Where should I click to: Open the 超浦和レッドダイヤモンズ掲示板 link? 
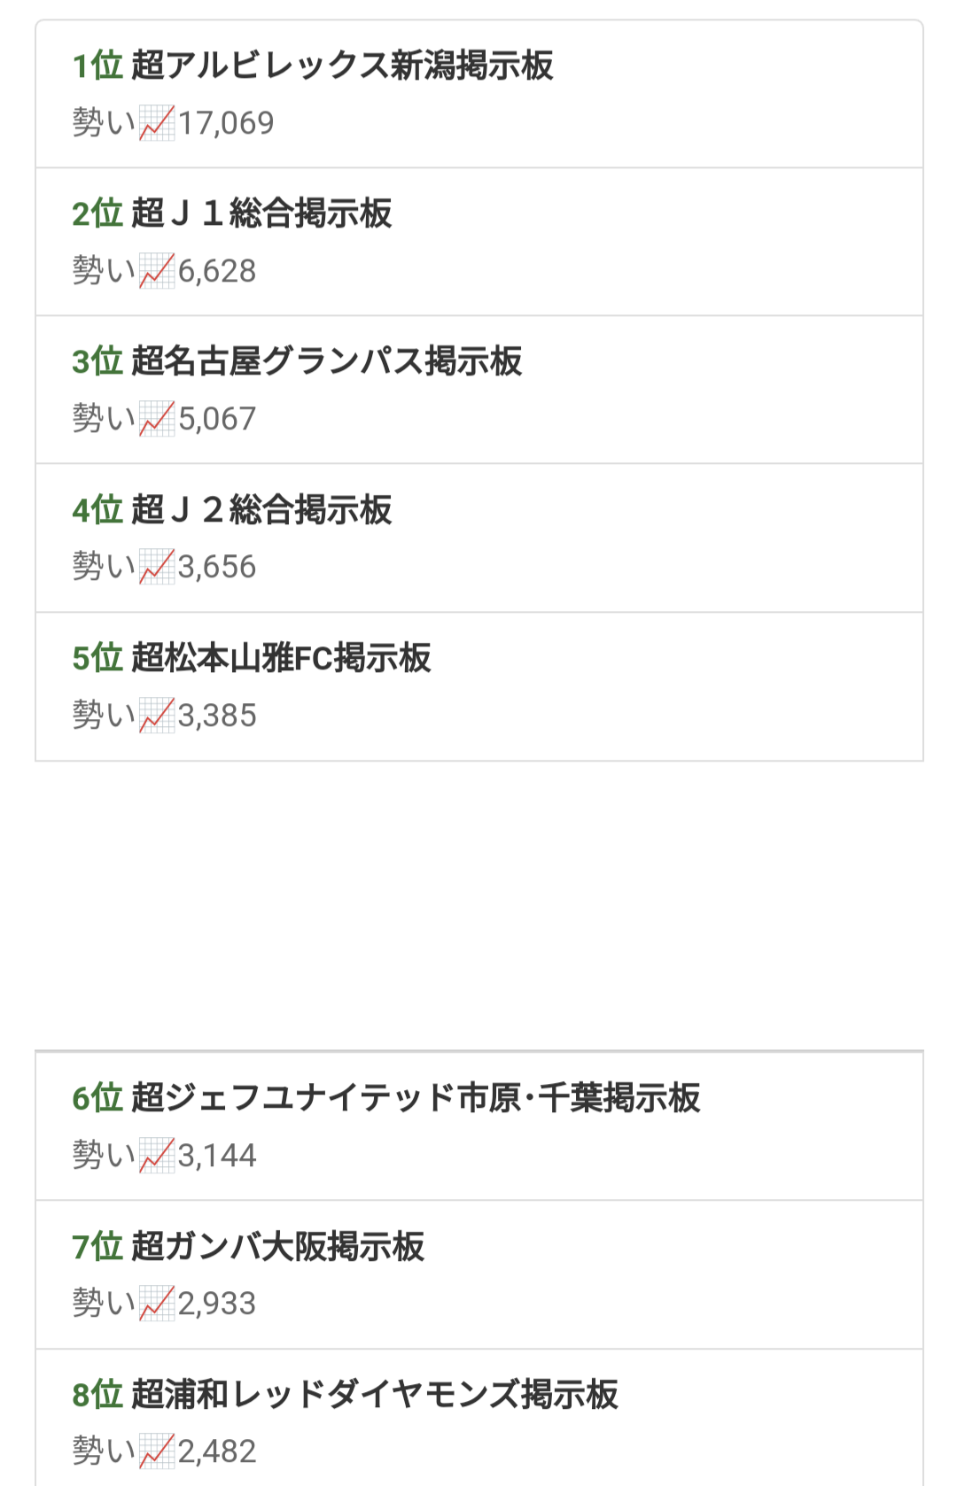375,1395
